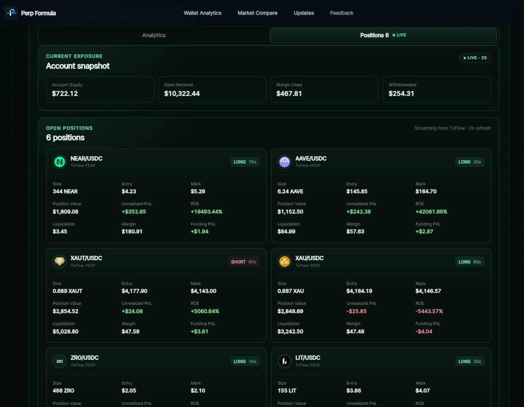Open the Feedback nav item
This screenshot has width=524, height=407.
click(341, 13)
